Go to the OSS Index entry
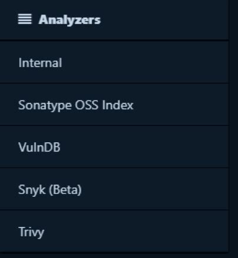Screen dimensions: 238x258 click(x=114, y=105)
